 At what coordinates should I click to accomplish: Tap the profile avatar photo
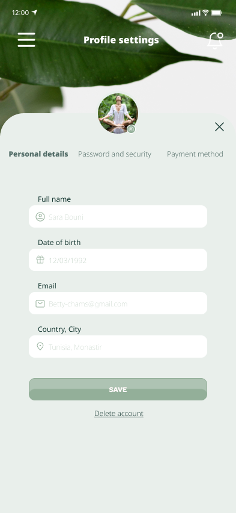coord(118,114)
